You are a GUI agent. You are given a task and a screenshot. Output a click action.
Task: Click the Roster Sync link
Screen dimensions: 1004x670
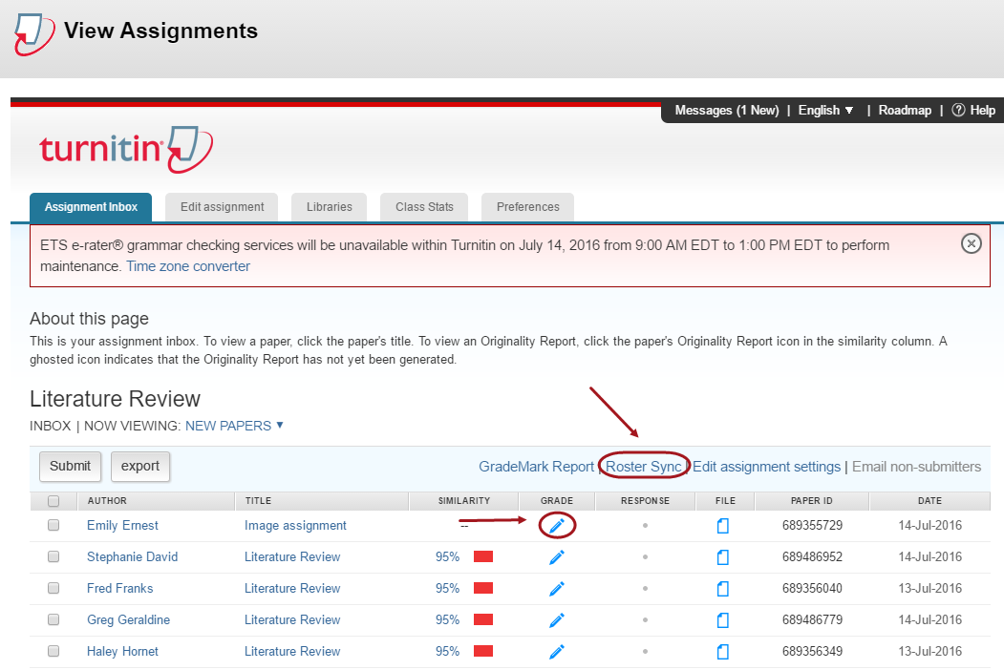pyautogui.click(x=644, y=467)
